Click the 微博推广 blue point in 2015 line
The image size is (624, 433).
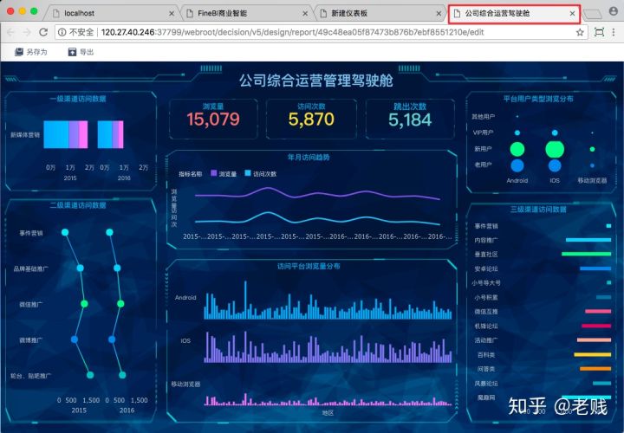pos(75,339)
